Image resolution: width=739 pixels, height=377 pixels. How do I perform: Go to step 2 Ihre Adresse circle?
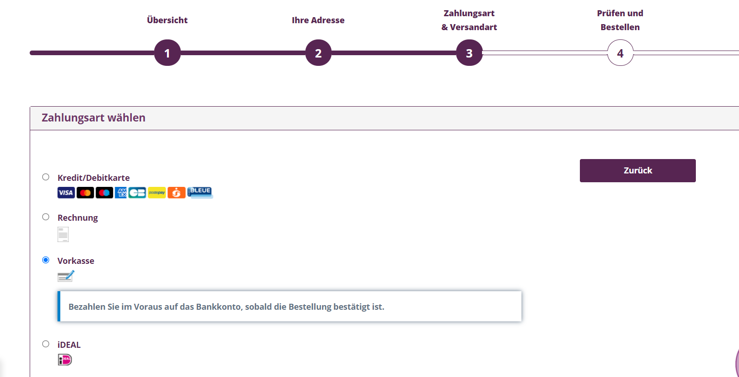click(318, 53)
